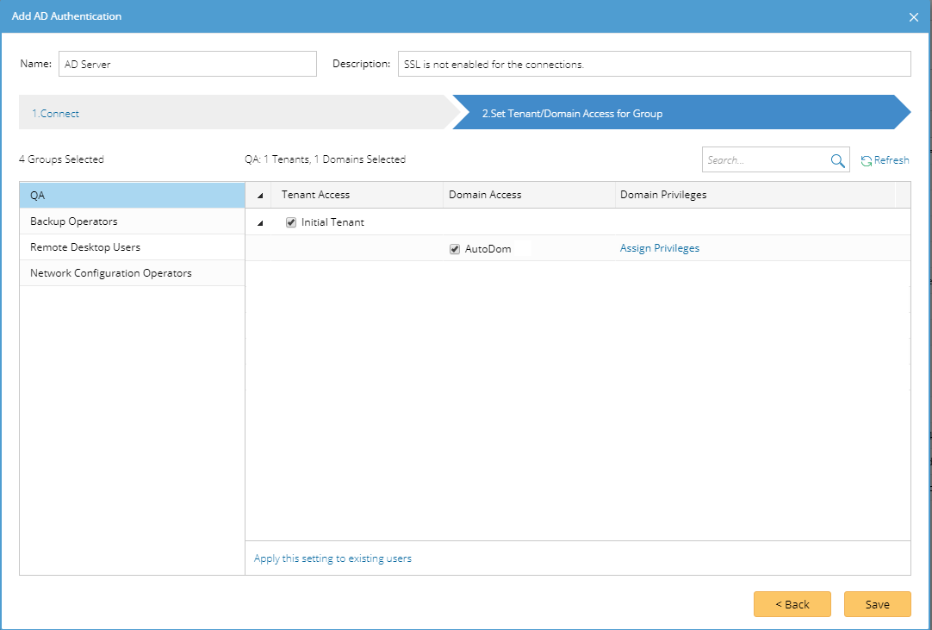
Task: Click the Refresh icon
Action: click(867, 160)
